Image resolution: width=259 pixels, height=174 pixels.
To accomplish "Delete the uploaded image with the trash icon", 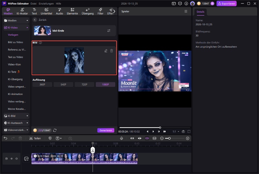I will [x=111, y=51].
